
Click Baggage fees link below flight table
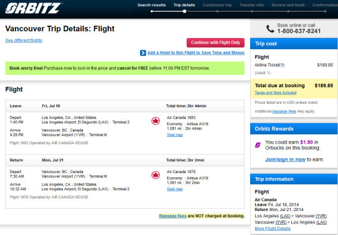pyautogui.click(x=173, y=216)
